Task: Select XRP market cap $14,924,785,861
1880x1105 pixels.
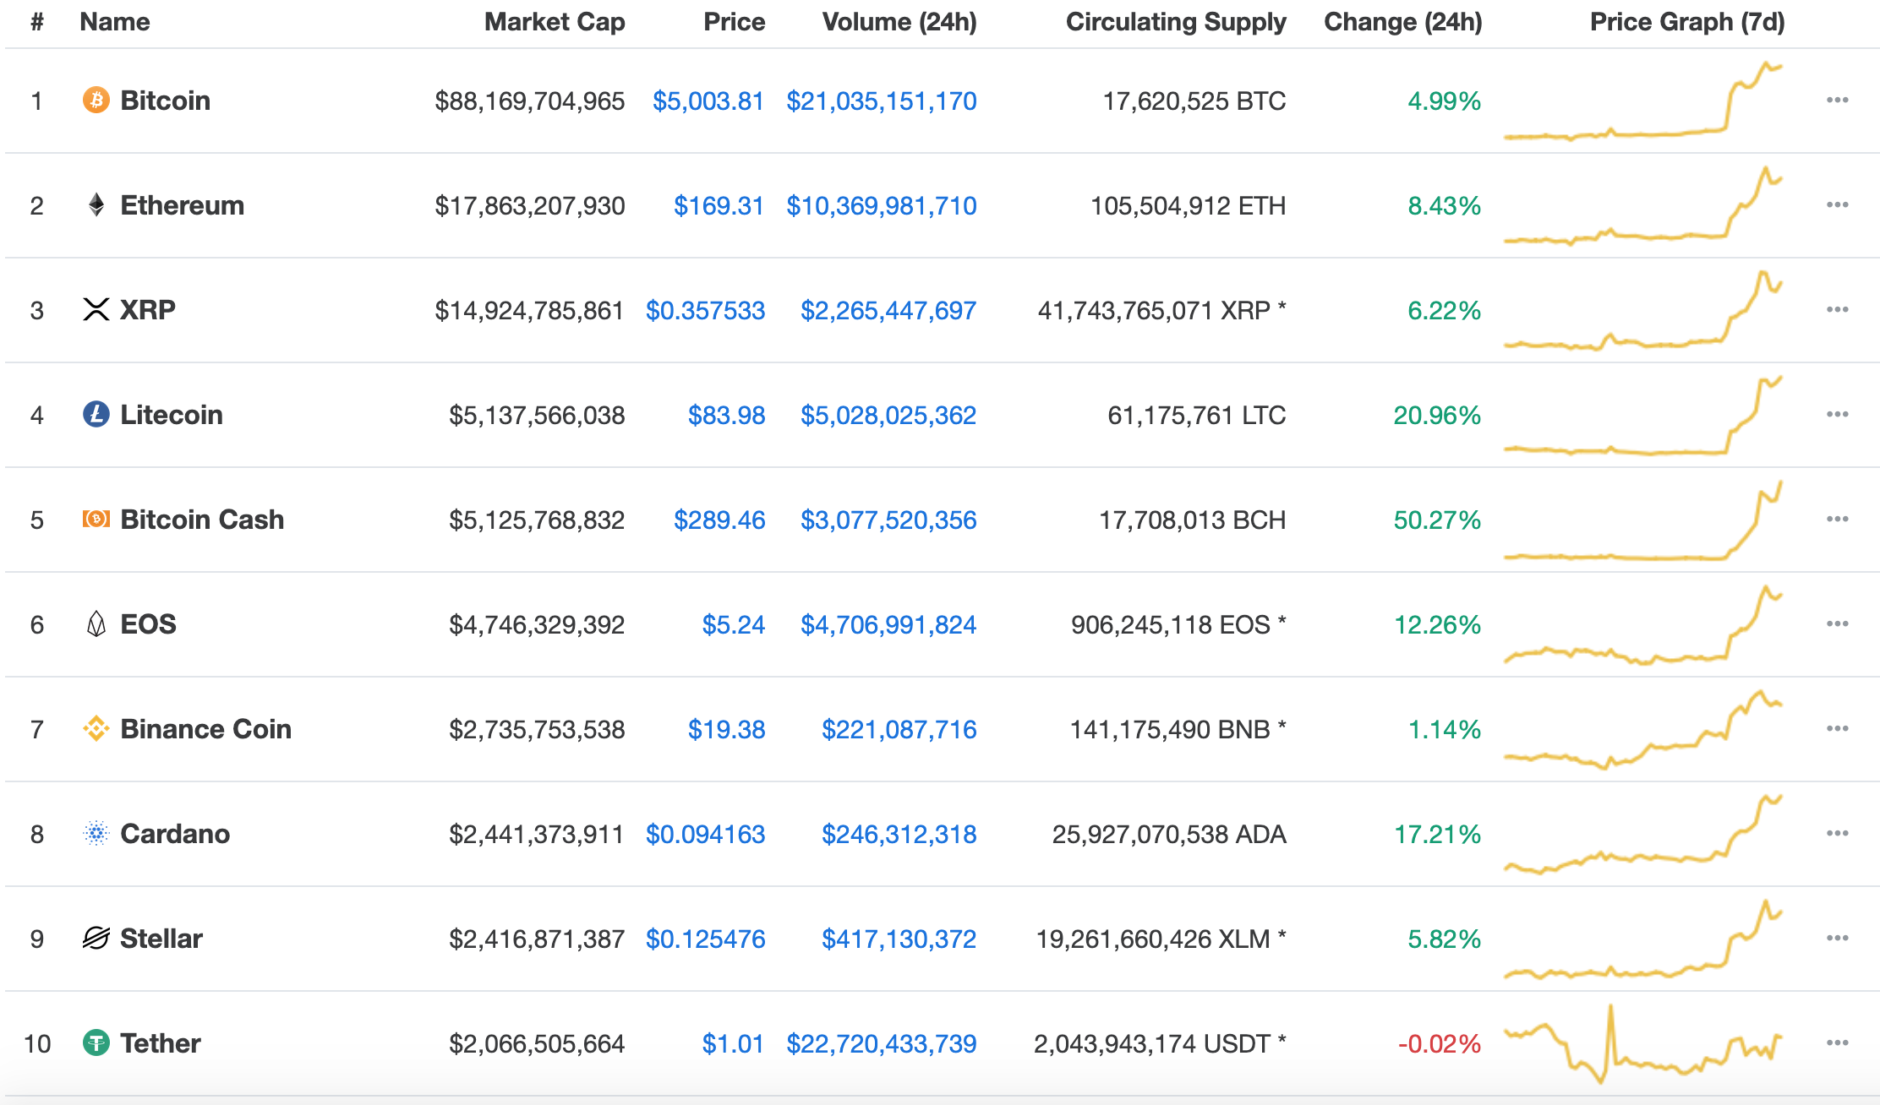Action: pos(529,311)
